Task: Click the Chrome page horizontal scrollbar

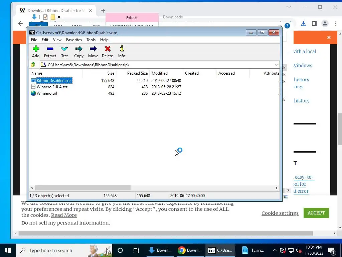Action: [166, 233]
